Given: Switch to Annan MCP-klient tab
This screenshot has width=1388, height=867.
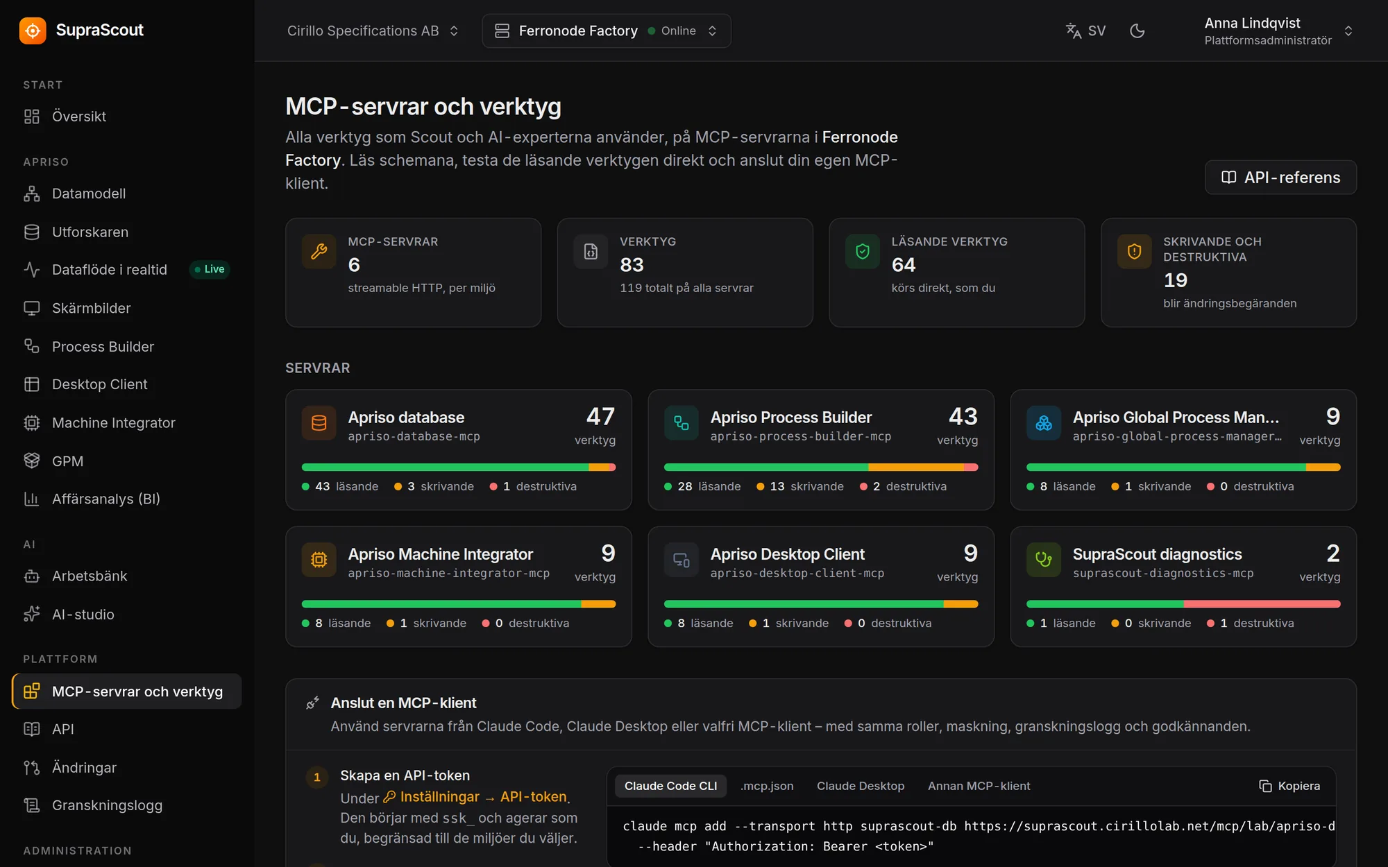Looking at the screenshot, I should (979, 786).
